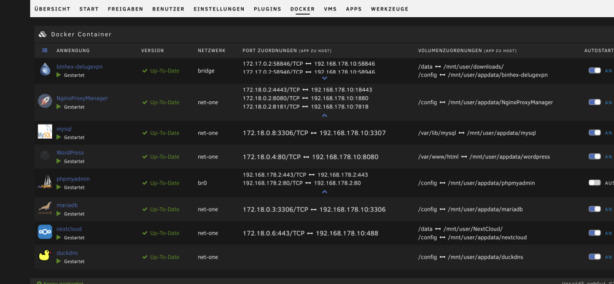This screenshot has width=614, height=284.
Task: Click the green play icon under phpmyadmin
Action: pos(59,187)
